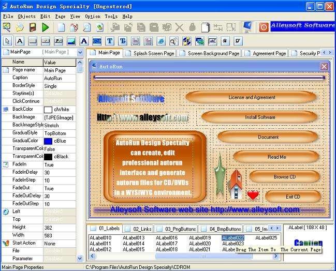Viewport: 336px width, 271px height.
Task: Open the File menu
Action: point(8,17)
